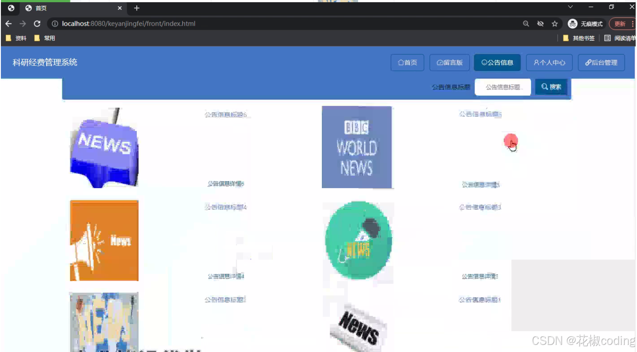Go to 后台管理 in the navigation bar

coord(601,62)
